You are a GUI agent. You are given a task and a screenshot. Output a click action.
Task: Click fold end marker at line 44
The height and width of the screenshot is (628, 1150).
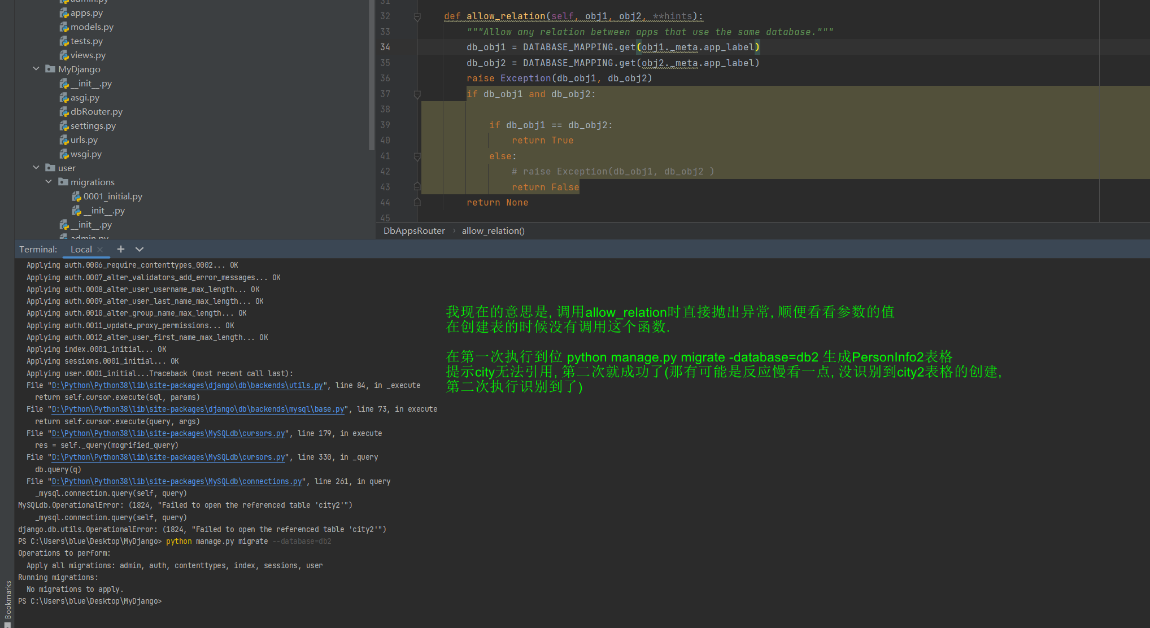coord(417,202)
